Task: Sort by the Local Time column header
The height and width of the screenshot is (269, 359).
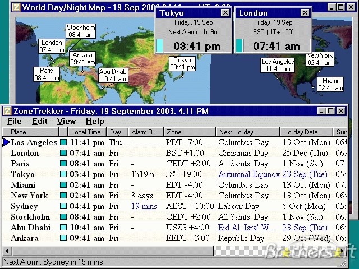Action: pyautogui.click(x=87, y=132)
